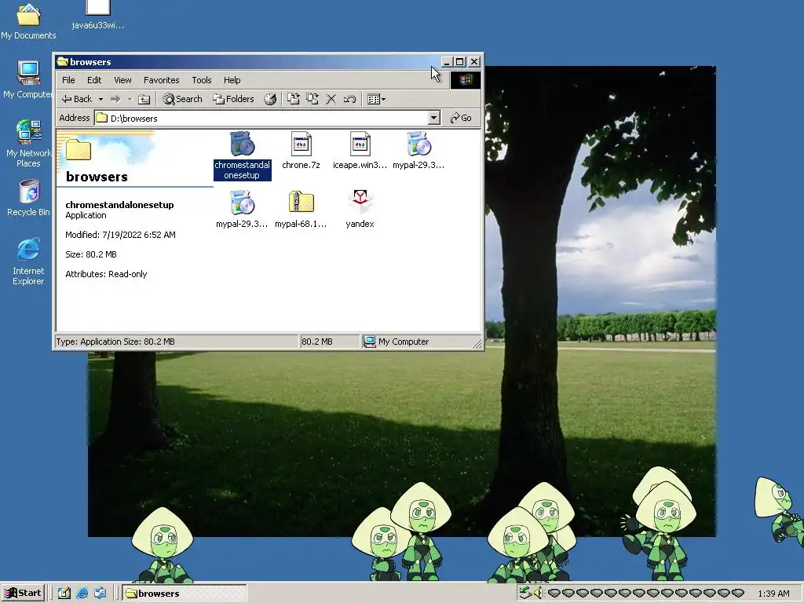Select the second-row mypal-29.3... installer
This screenshot has width=804, height=603.
242,210
